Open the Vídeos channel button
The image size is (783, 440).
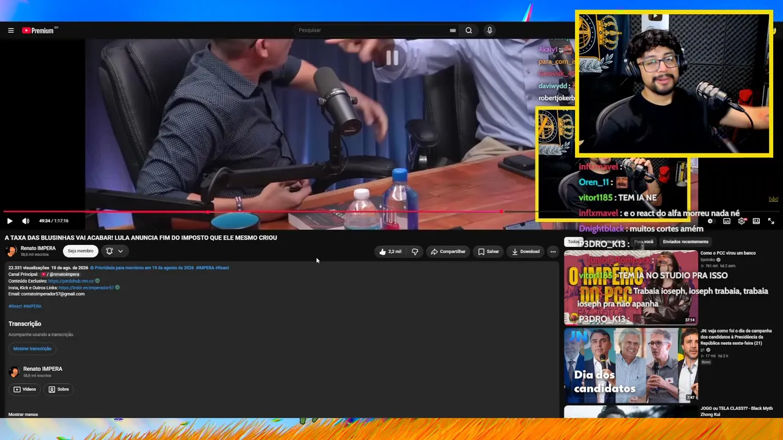(24, 389)
